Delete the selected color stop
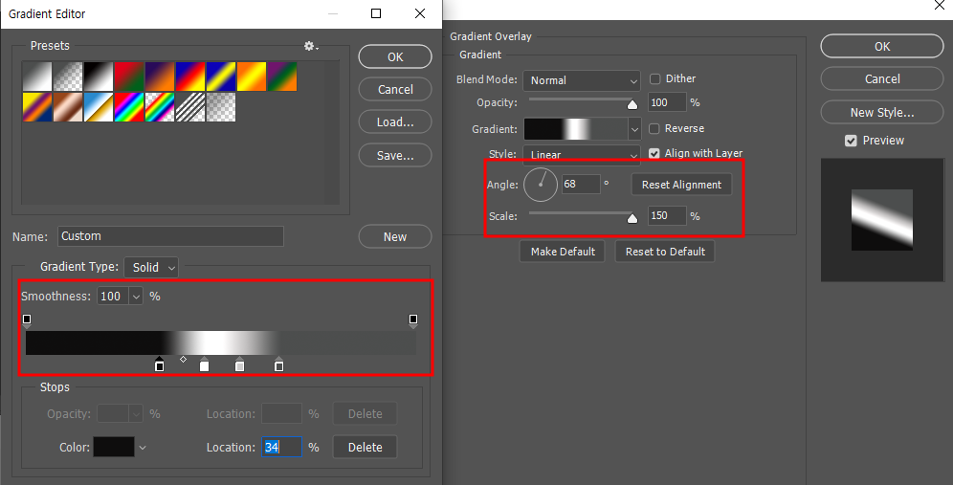The height and width of the screenshot is (485, 953). pyautogui.click(x=366, y=448)
